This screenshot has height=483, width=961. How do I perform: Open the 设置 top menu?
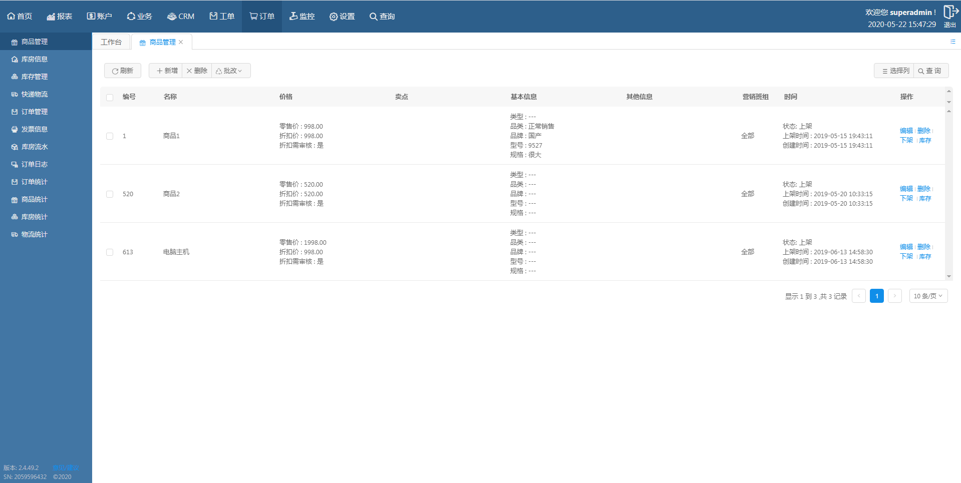pyautogui.click(x=342, y=17)
